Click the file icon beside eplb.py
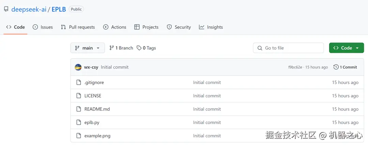The width and height of the screenshot is (368, 145). coord(78,122)
